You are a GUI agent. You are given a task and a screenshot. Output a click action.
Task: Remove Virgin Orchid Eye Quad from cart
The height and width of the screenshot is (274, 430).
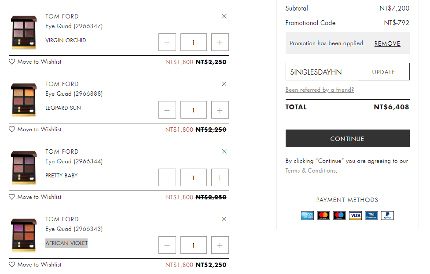tap(224, 16)
